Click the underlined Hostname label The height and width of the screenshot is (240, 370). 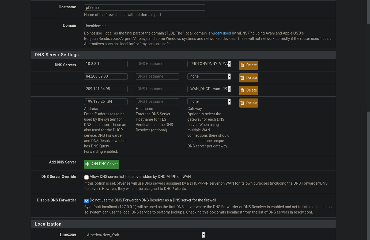click(x=67, y=7)
